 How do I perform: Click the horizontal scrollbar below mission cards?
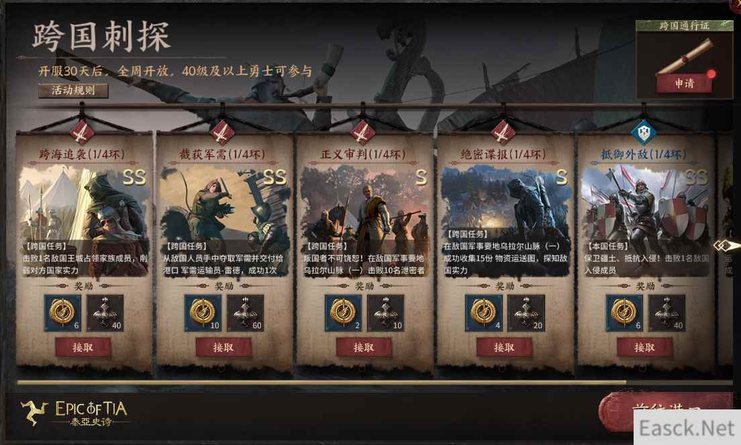pos(322,382)
